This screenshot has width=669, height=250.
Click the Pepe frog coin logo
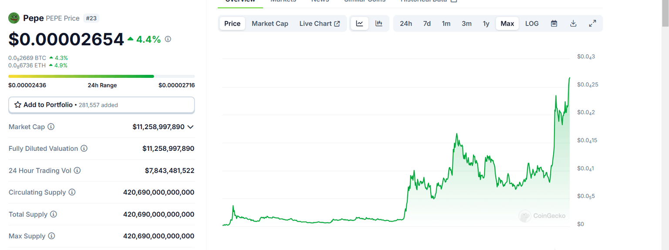click(x=14, y=18)
